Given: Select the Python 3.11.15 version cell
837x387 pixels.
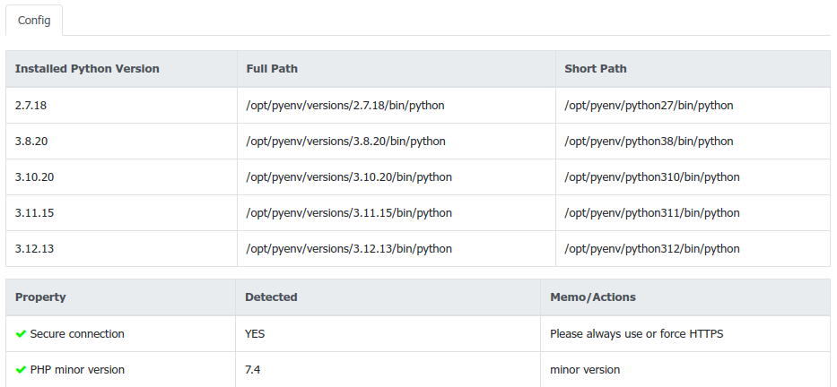Looking at the screenshot, I should pos(34,213).
